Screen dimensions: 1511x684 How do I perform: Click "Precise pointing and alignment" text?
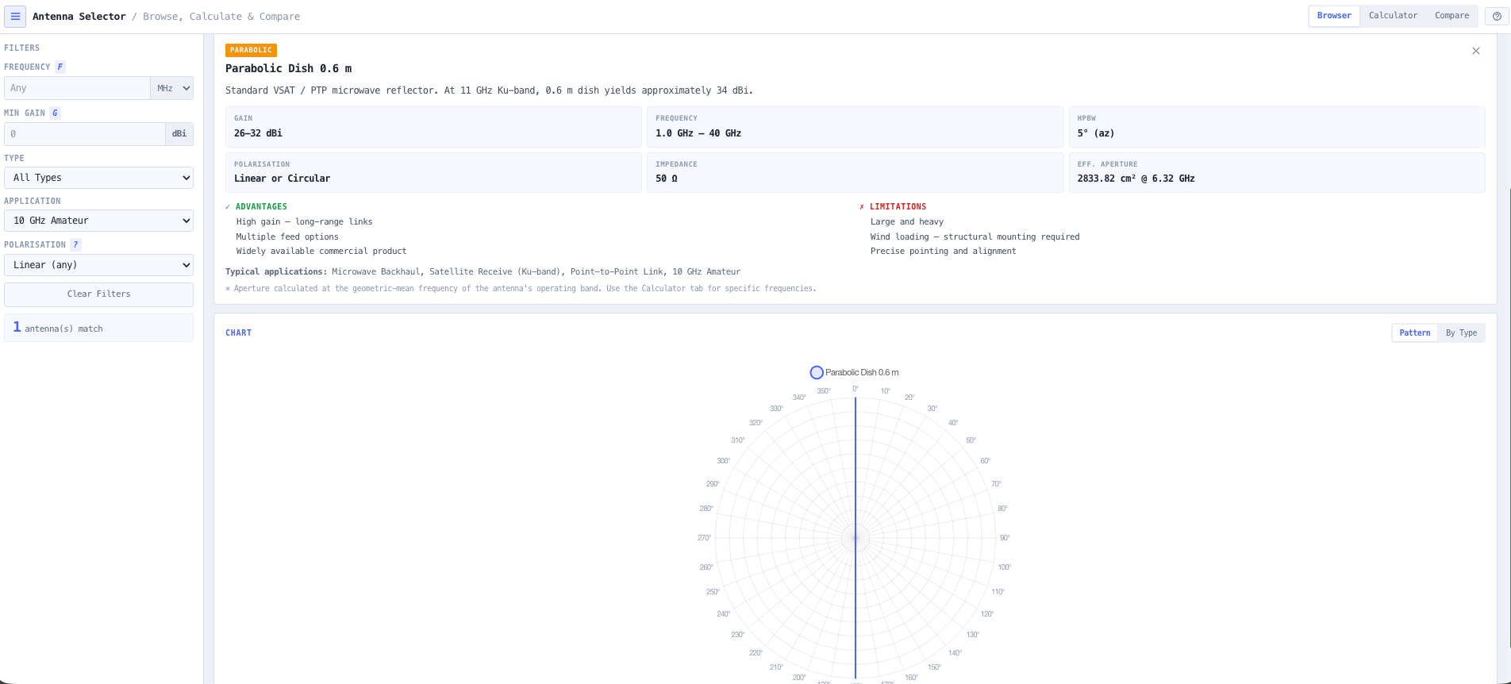tap(943, 251)
